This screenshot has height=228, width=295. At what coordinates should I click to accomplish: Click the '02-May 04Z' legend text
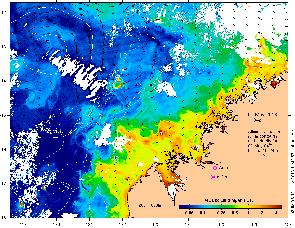[x=260, y=146]
